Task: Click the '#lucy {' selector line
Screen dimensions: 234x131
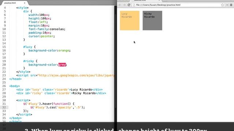Action: (x=29, y=47)
